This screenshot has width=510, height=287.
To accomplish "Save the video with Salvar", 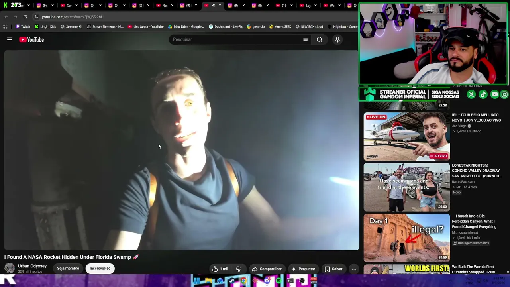I will 333,269.
